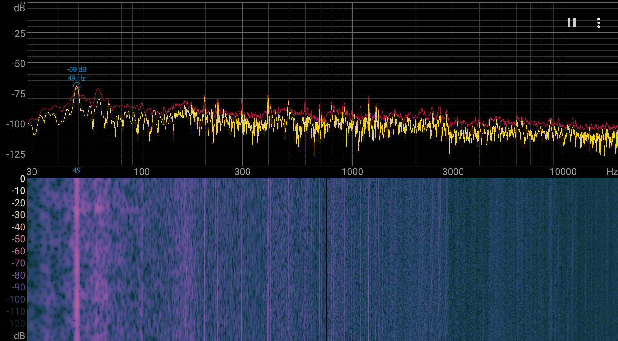Tap the 10000 Hz frequency axis label
Viewport: 618px width, 341px height.
click(563, 172)
